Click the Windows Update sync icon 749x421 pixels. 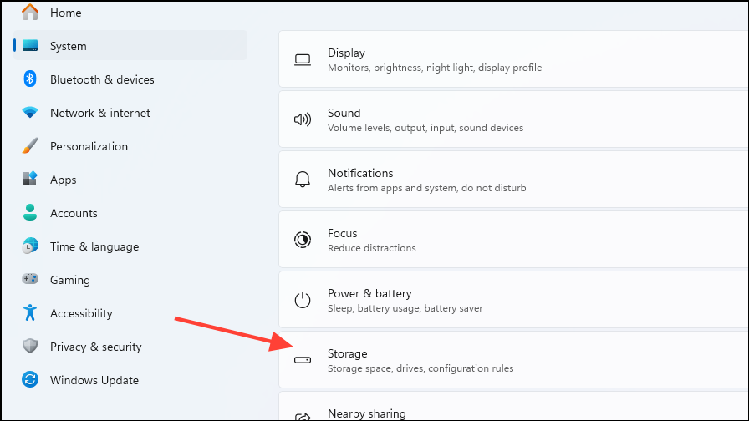tap(30, 379)
